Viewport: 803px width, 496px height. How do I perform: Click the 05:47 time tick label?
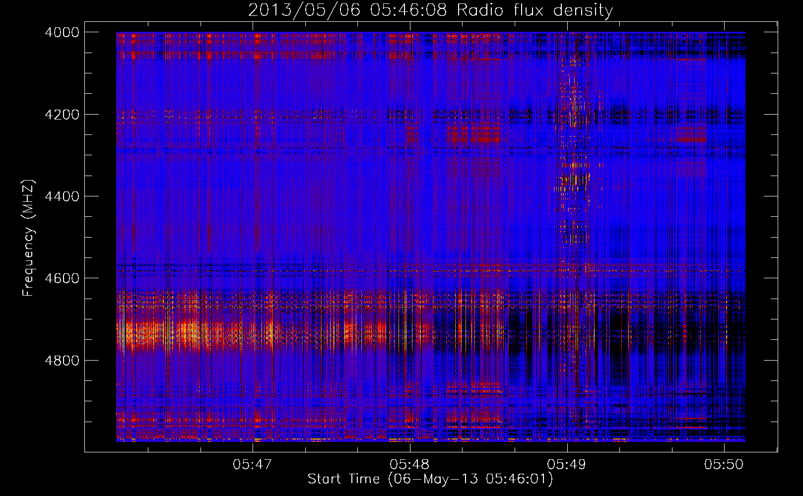(253, 464)
